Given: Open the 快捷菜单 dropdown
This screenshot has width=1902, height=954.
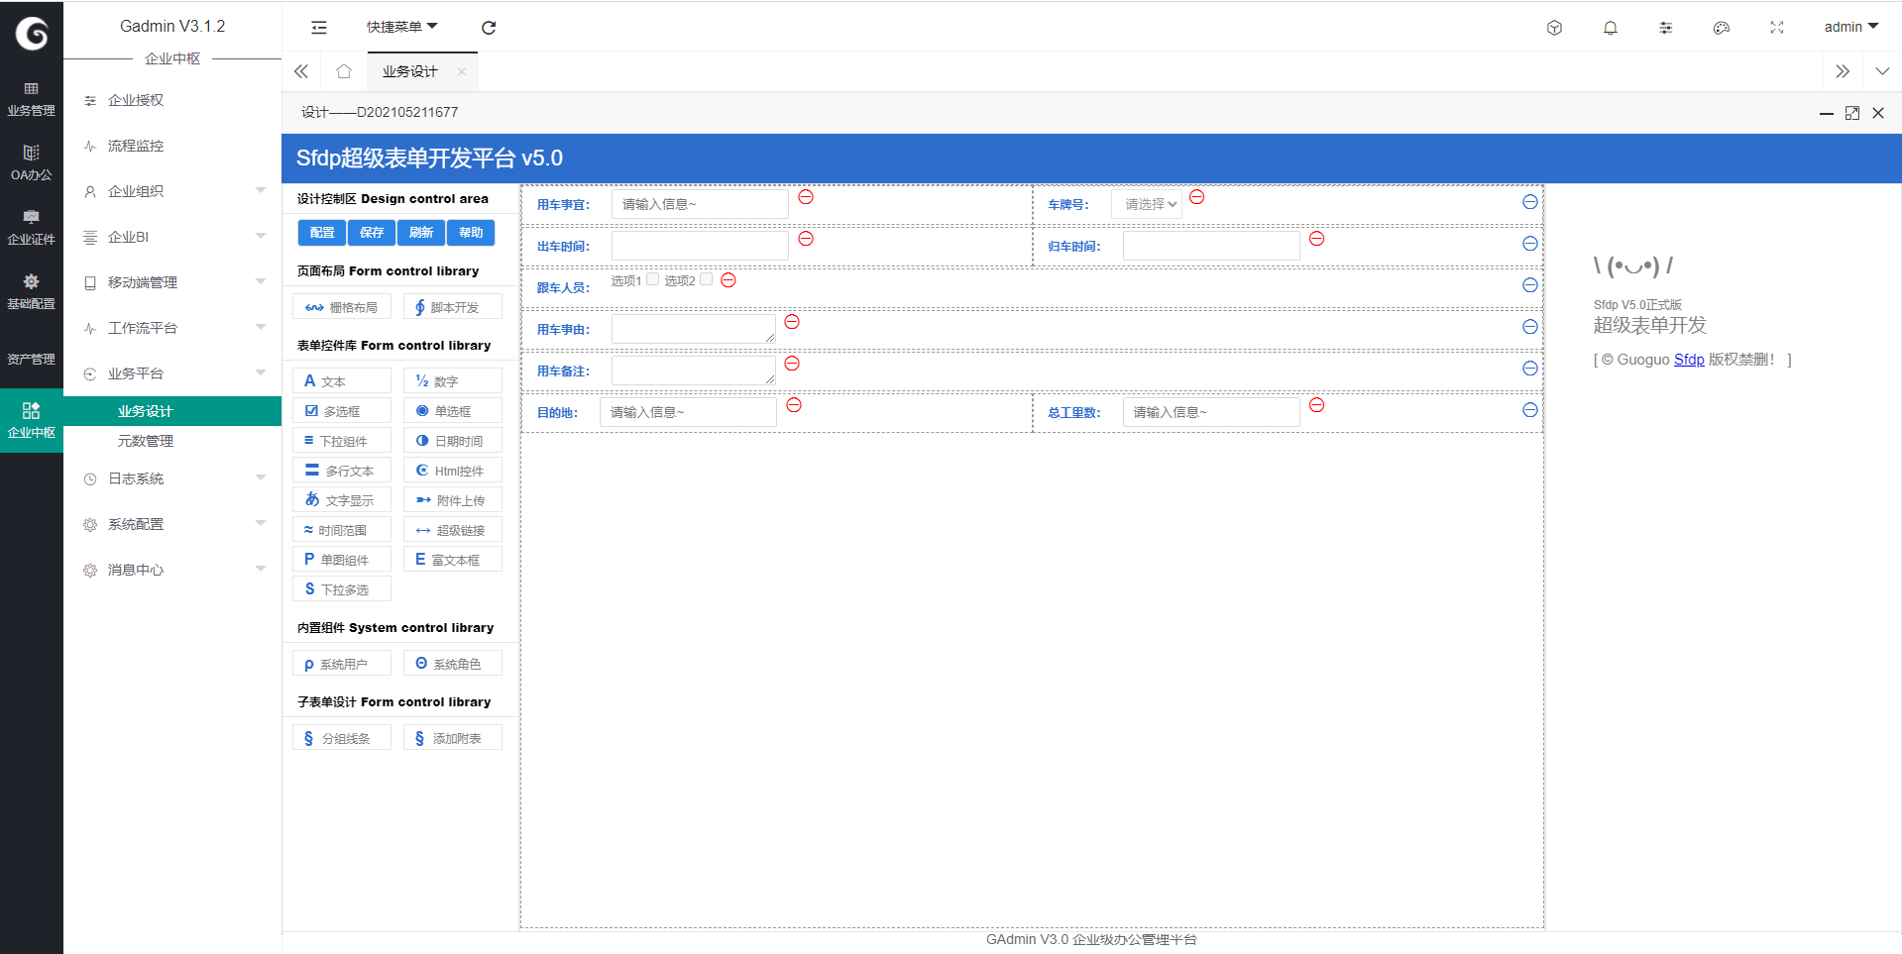Looking at the screenshot, I should point(401,27).
